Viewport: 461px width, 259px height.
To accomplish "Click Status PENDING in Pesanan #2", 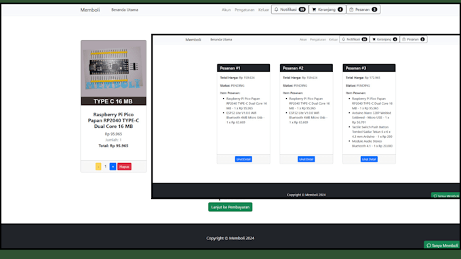I will click(295, 85).
